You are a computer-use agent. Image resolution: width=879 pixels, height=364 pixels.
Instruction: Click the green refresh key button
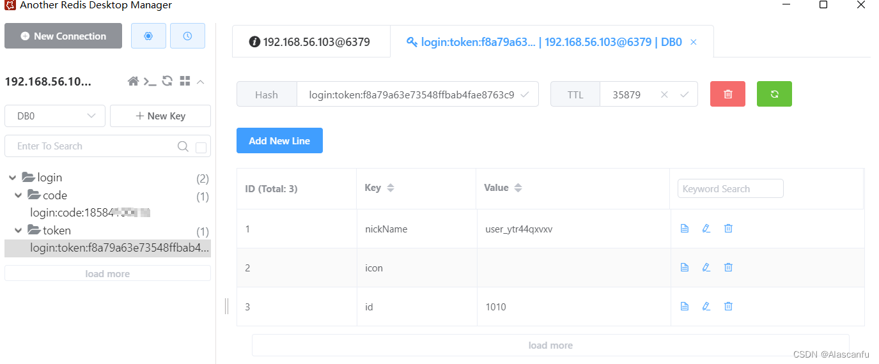point(774,94)
